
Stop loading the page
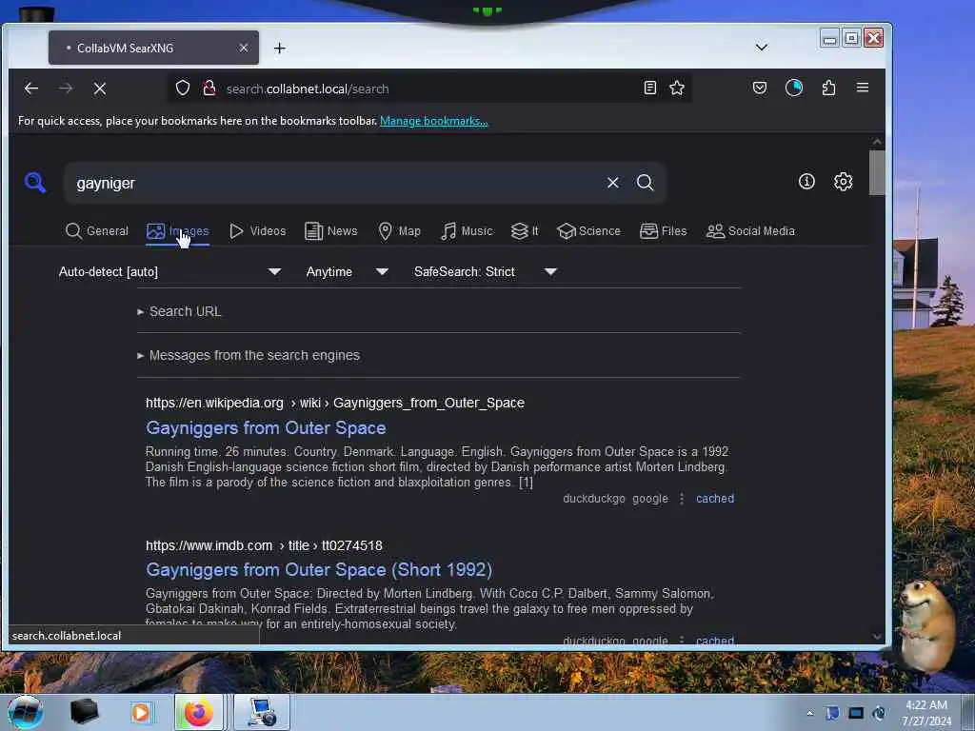pyautogui.click(x=99, y=89)
